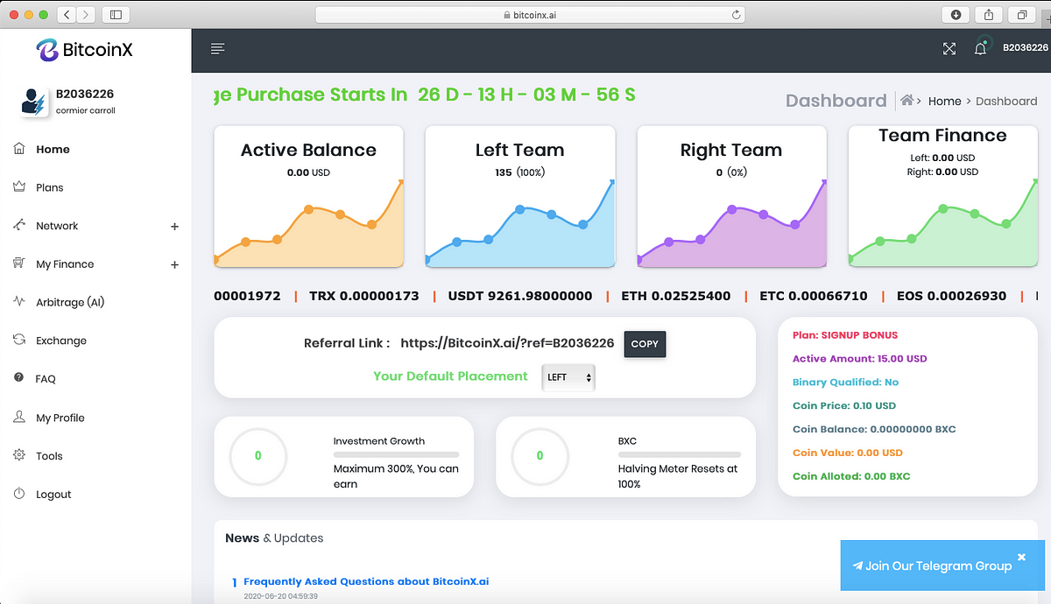Expand the My Finance submenu plus sign
Image resolution: width=1051 pixels, height=604 pixels.
point(174,264)
